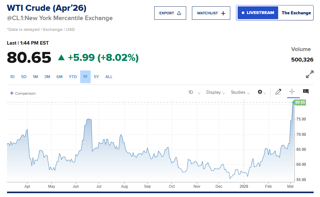Click the EXPORT button
The width and height of the screenshot is (320, 197).
170,13
